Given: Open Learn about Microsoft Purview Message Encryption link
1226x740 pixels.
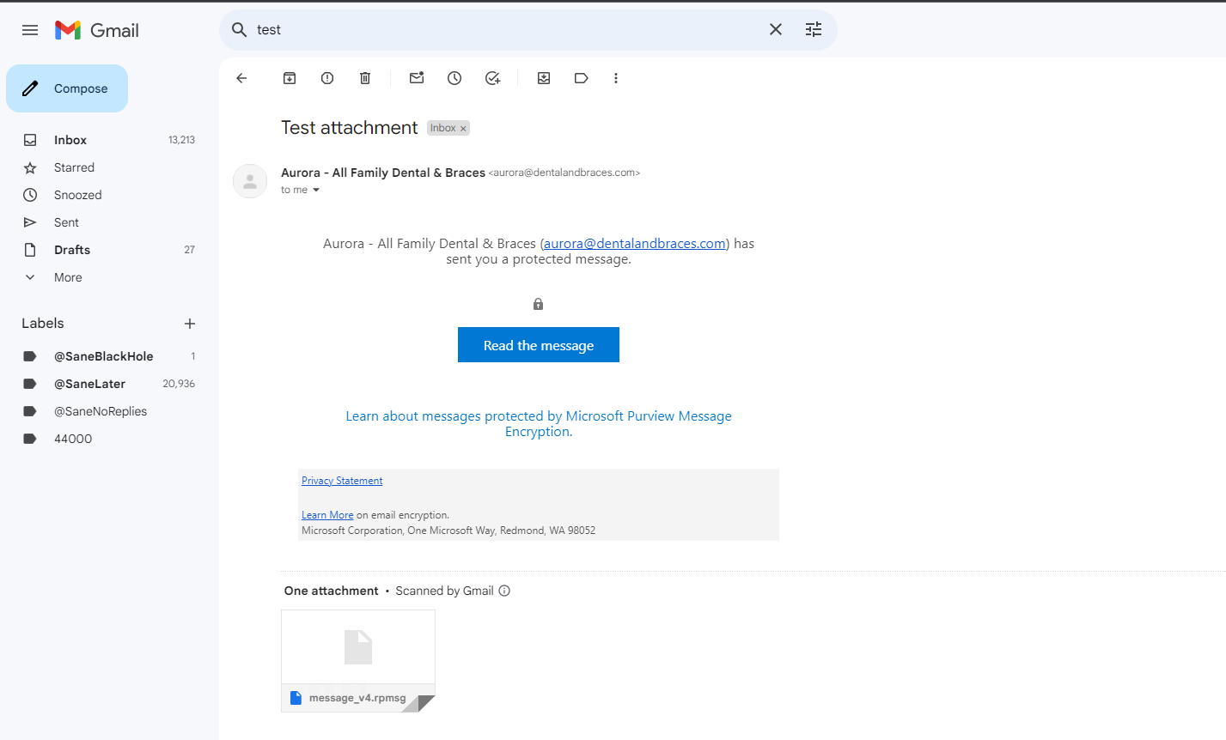Looking at the screenshot, I should pyautogui.click(x=539, y=424).
